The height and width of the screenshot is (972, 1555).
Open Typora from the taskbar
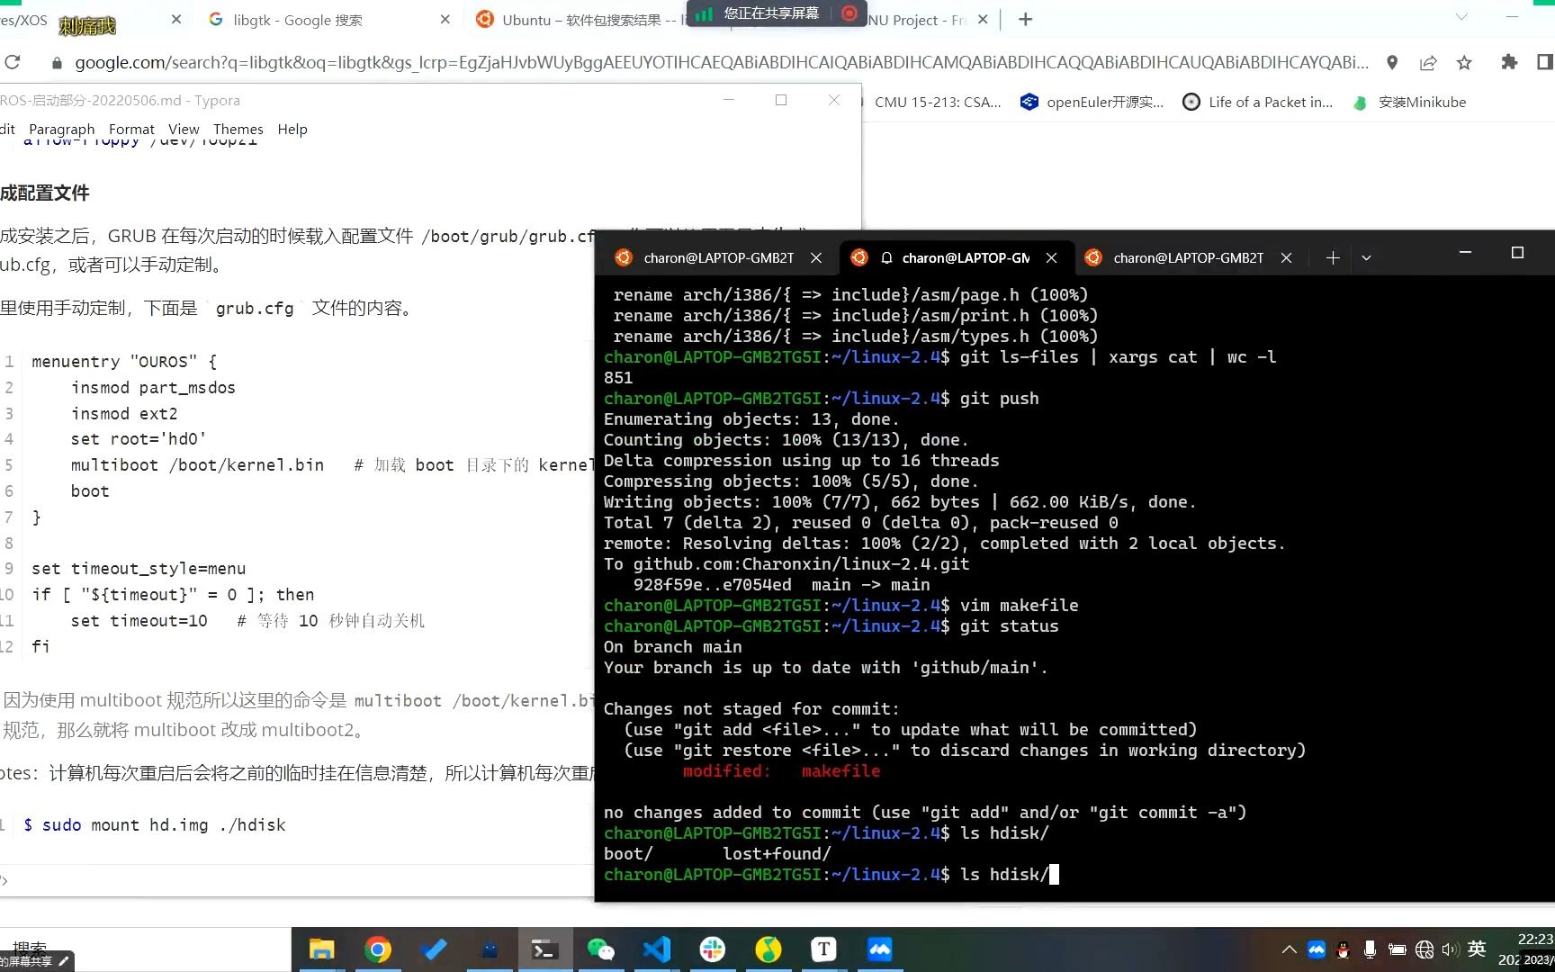[x=823, y=949]
